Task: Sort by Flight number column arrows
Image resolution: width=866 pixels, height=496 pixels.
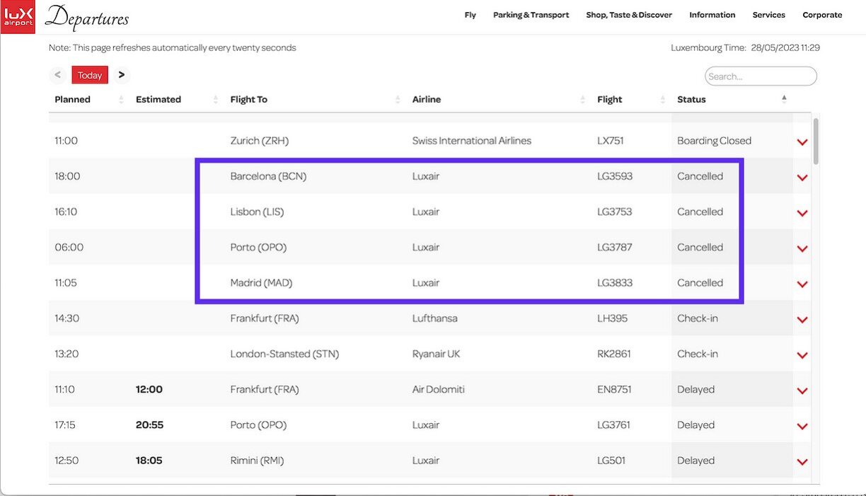Action: point(663,100)
